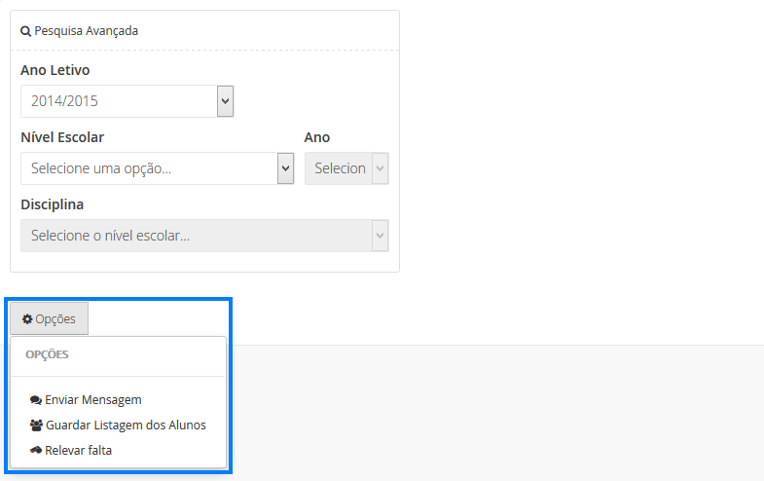Viewport: 764px width, 481px height.
Task: Click the Disciplina dropdown arrow
Action: click(380, 236)
